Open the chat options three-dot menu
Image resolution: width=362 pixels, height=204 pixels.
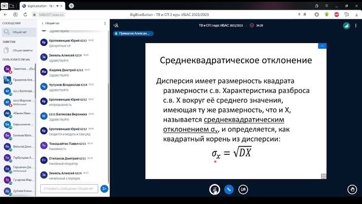[x=105, y=23]
